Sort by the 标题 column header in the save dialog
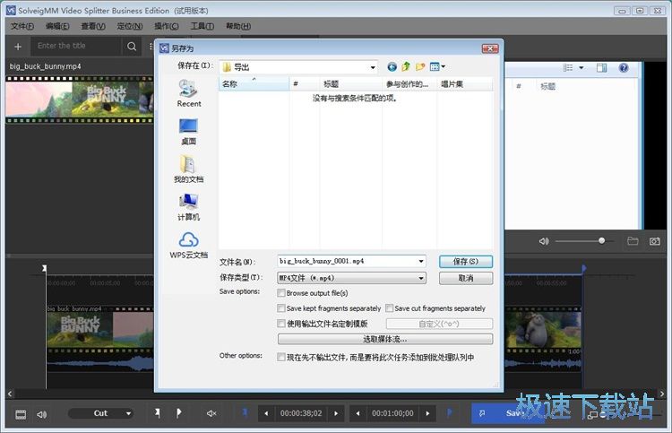The height and width of the screenshot is (433, 672). coord(350,84)
